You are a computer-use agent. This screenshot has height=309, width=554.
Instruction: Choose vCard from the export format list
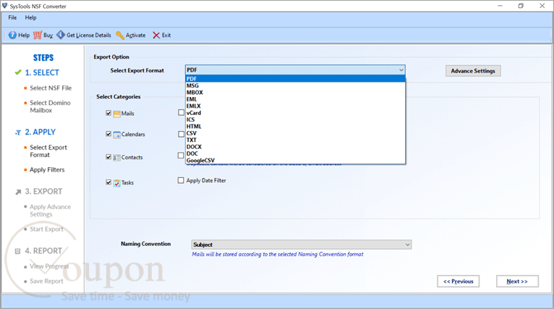[295, 113]
